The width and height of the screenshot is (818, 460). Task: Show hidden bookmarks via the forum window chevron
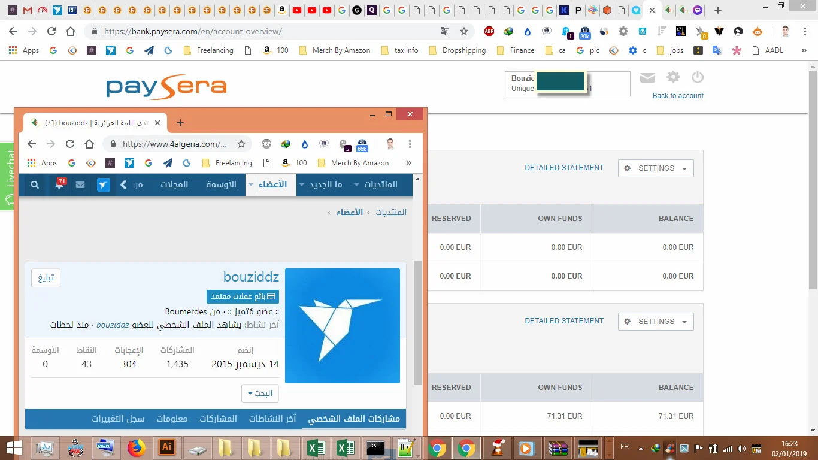pyautogui.click(x=409, y=163)
